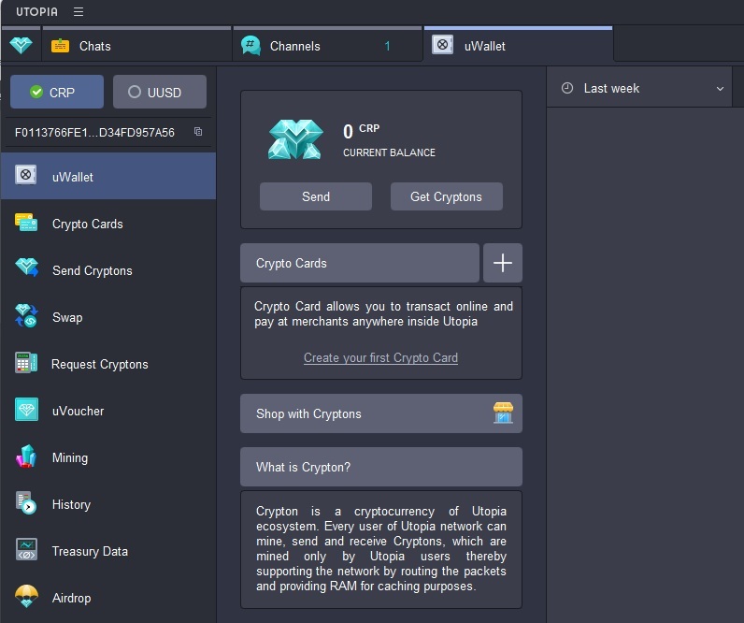
Task: Open Crypto Cards in the sidebar
Action: coord(108,224)
